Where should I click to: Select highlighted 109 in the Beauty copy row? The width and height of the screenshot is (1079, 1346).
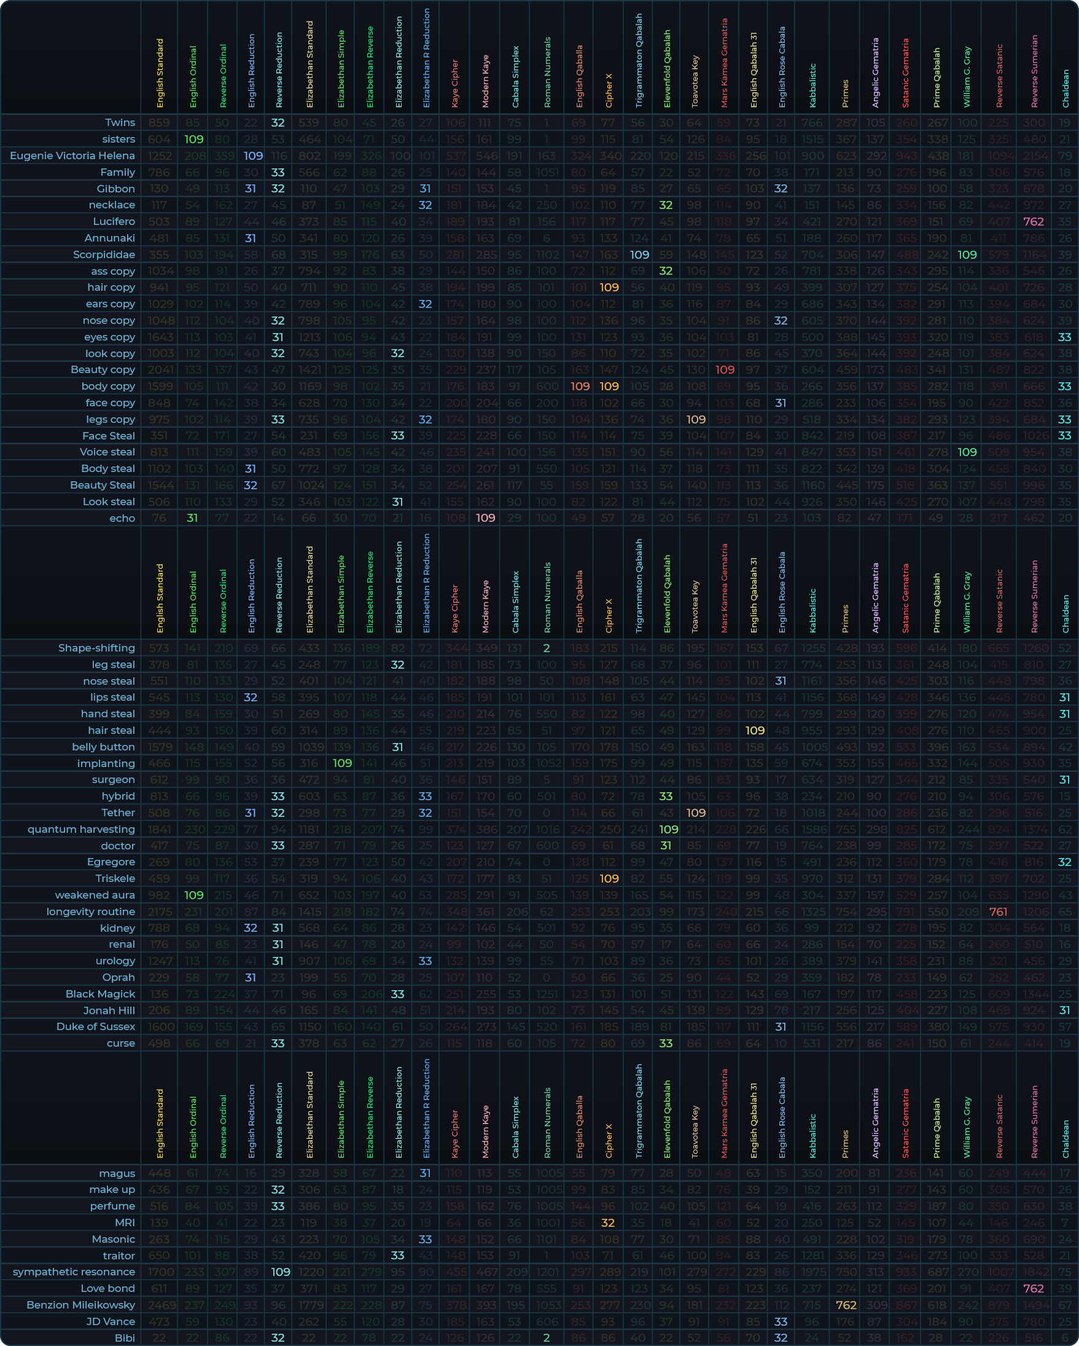pyautogui.click(x=724, y=369)
